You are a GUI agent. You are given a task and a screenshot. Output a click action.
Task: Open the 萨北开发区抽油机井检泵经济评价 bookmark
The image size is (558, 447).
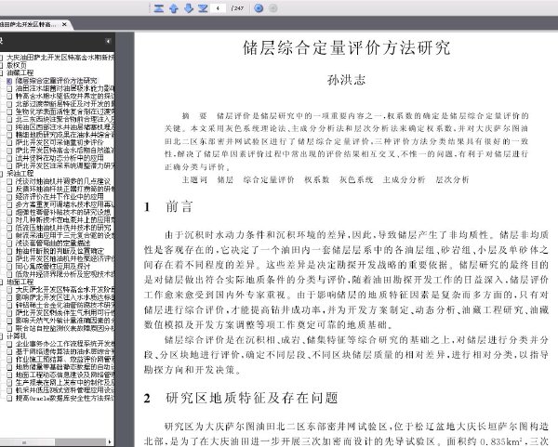click(x=65, y=259)
